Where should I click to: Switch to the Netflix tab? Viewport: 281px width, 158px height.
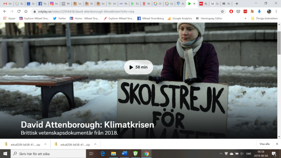(146, 4)
